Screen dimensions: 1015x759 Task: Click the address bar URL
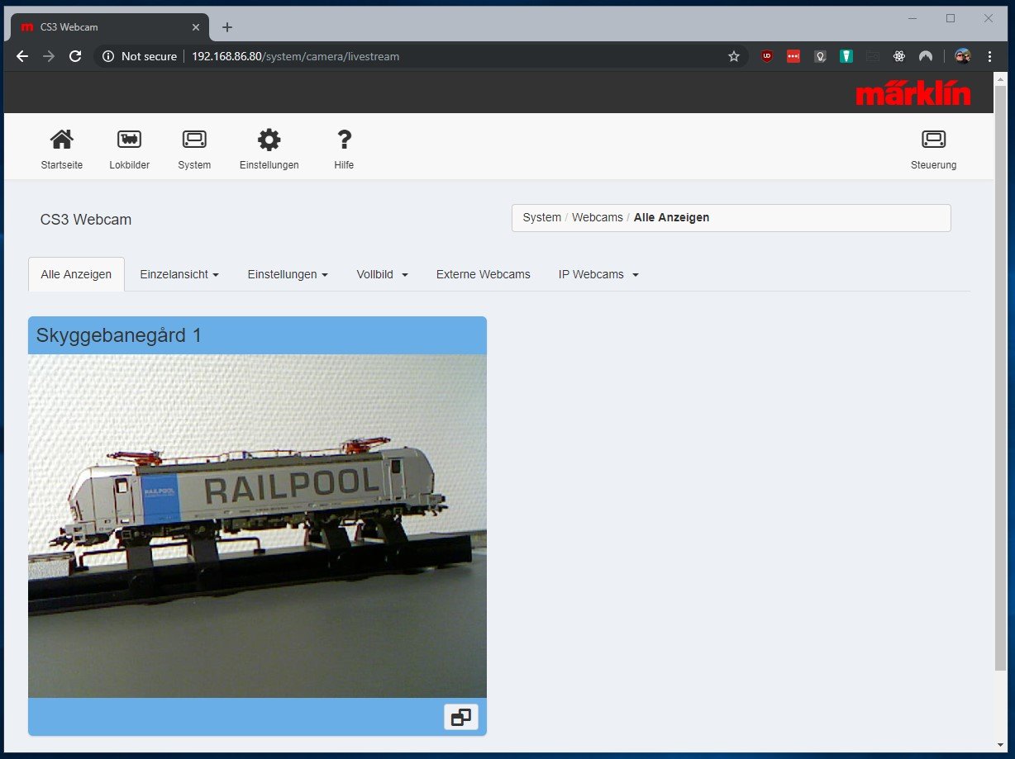tap(296, 56)
